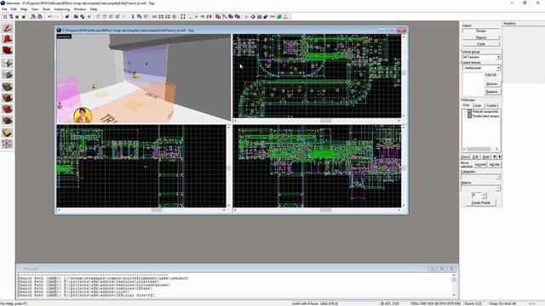545x306 pixels.
Task: Click the messages window vertical scrollbar
Action: click(x=454, y=286)
